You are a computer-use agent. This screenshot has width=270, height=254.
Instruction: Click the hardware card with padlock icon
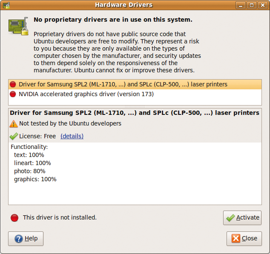(x=18, y=26)
